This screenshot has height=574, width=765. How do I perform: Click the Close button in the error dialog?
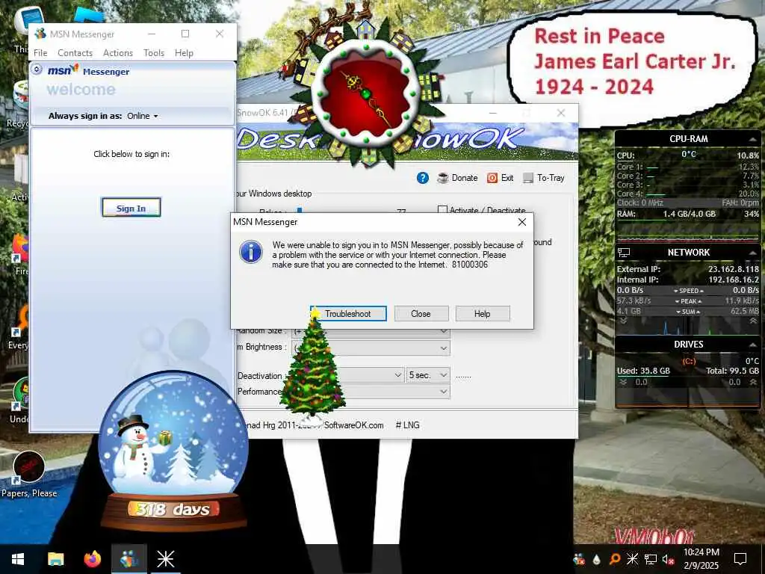[421, 313]
